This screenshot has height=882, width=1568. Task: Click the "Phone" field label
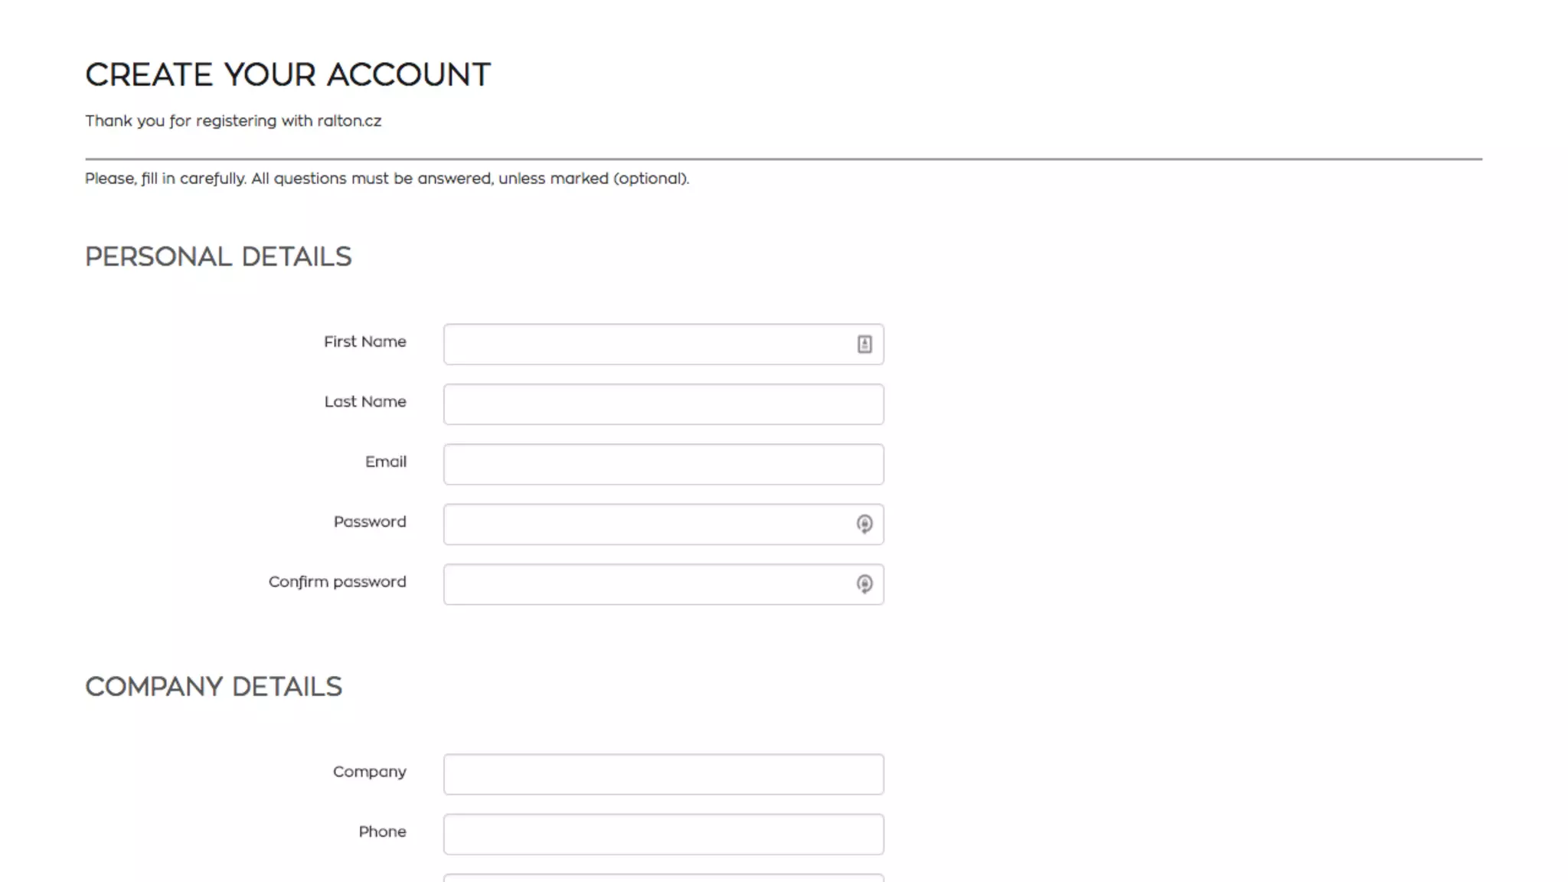click(382, 831)
